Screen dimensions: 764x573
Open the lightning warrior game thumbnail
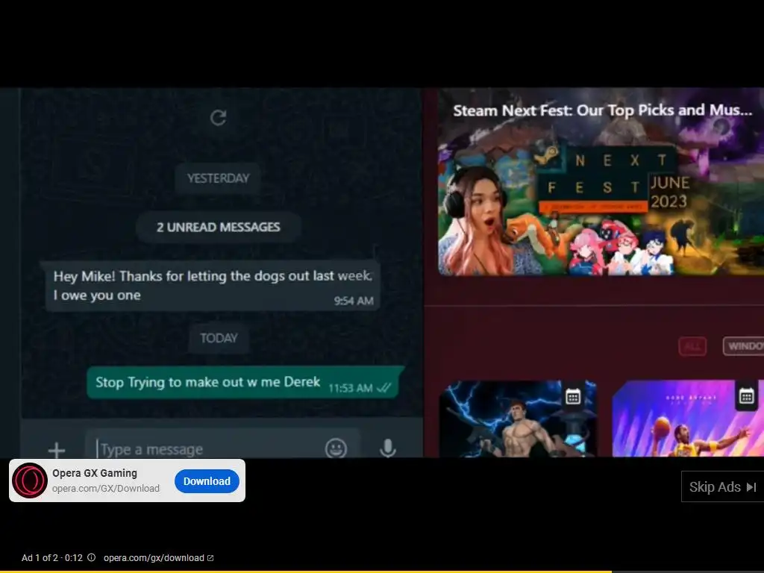coord(518,419)
